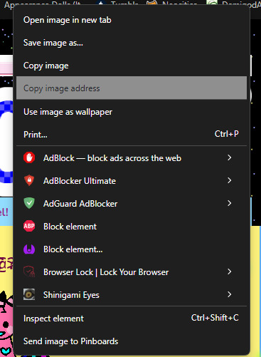261x357 pixels.
Task: Open Inspect element from the menu
Action: (132, 319)
